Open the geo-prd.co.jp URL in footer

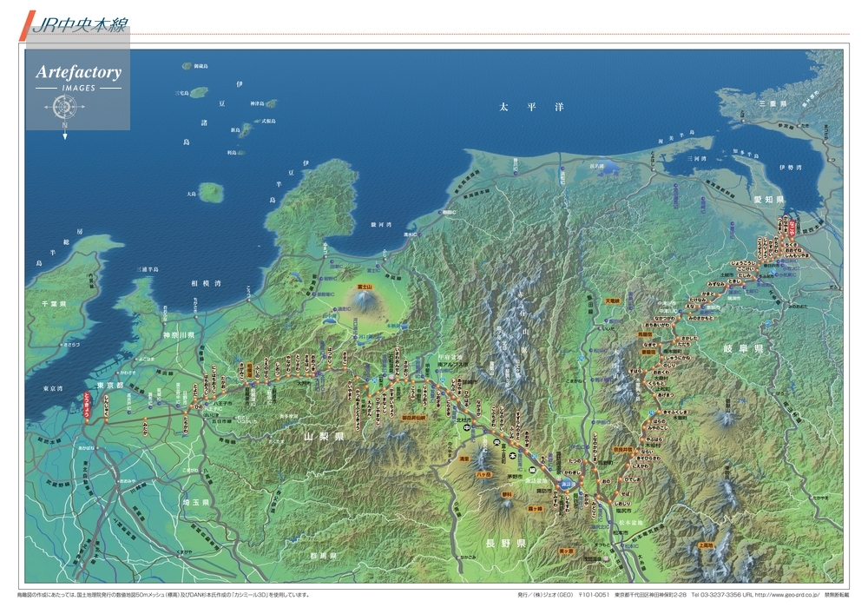point(786,595)
